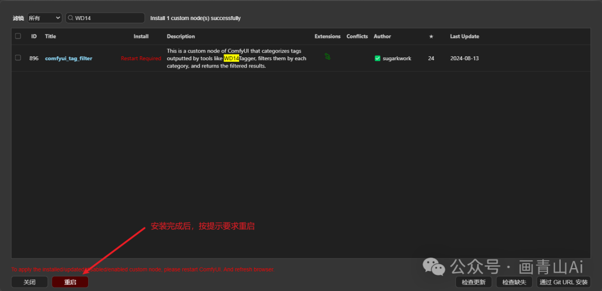
Task: Click the star count value 24
Action: pyautogui.click(x=431, y=59)
